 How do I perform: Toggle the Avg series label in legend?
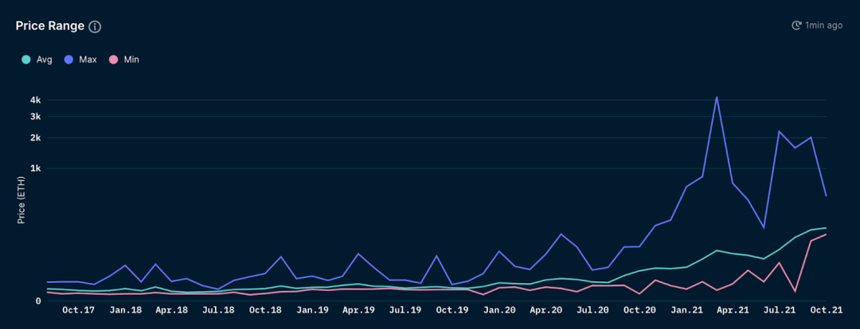click(45, 59)
